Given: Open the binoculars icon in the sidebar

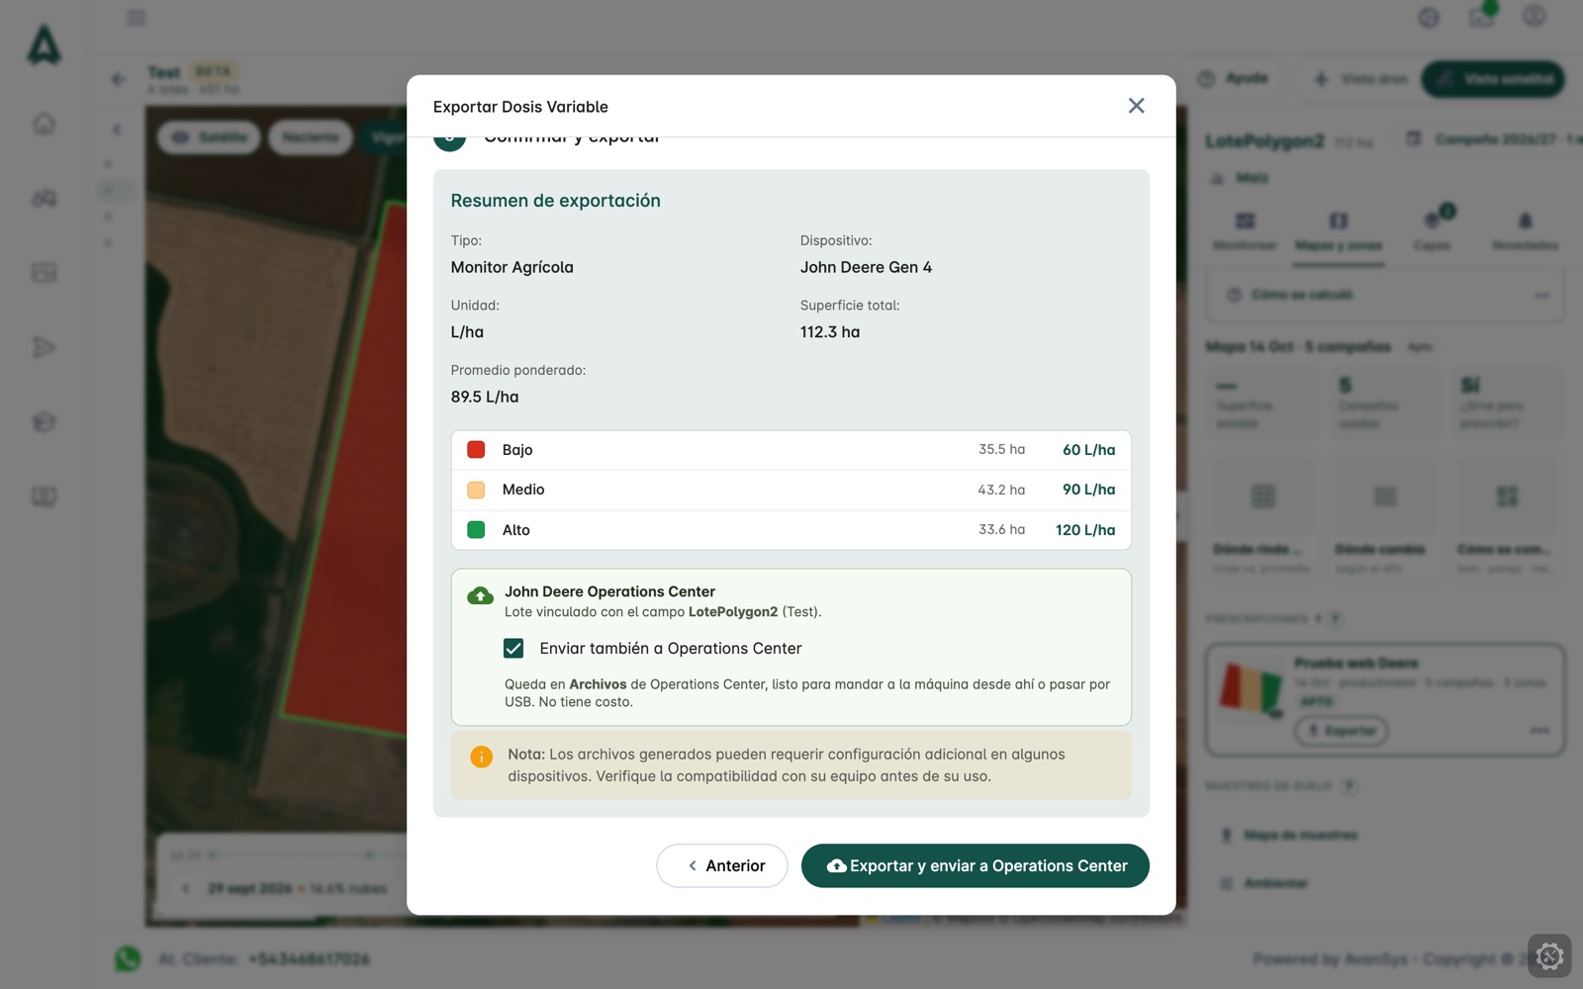Looking at the screenshot, I should [44, 198].
